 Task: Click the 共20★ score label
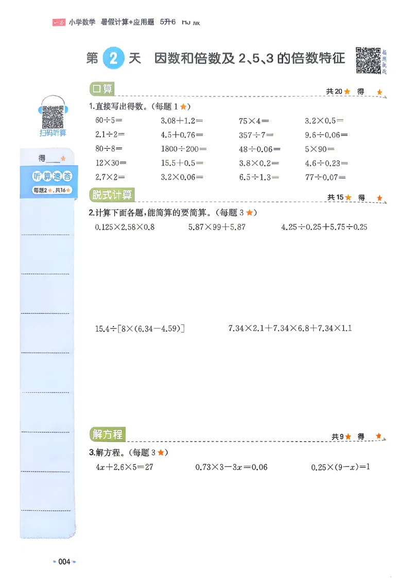[x=338, y=91]
